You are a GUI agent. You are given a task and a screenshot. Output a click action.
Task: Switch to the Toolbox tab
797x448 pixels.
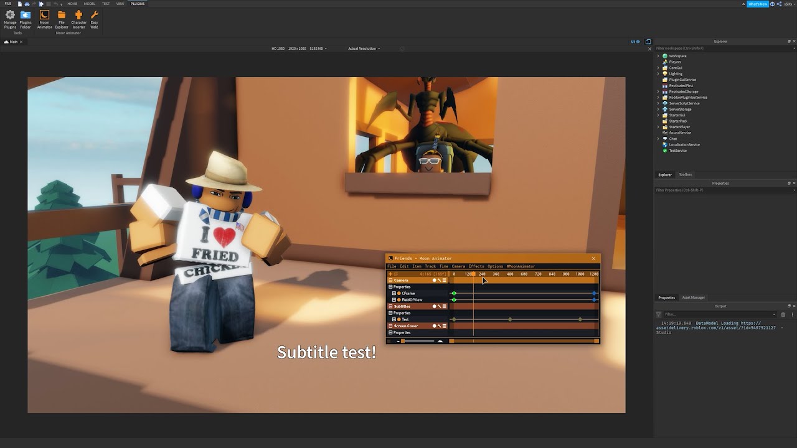pos(685,175)
